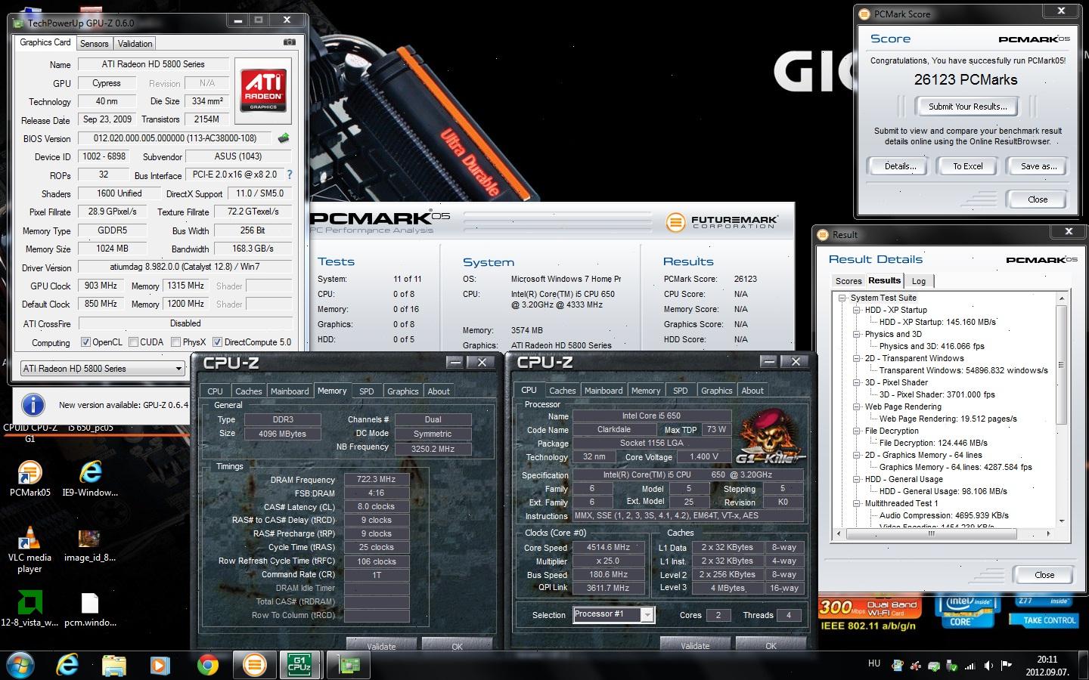Open the Action Center flag tray icon
Image resolution: width=1089 pixels, height=680 pixels.
coord(1007,666)
